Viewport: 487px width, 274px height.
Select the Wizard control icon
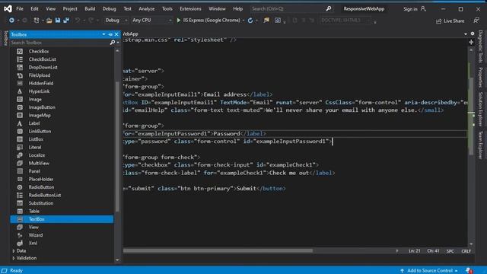tap(20, 235)
